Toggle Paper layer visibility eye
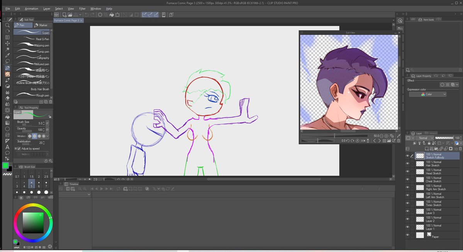463x252 pixels. coord(407,235)
